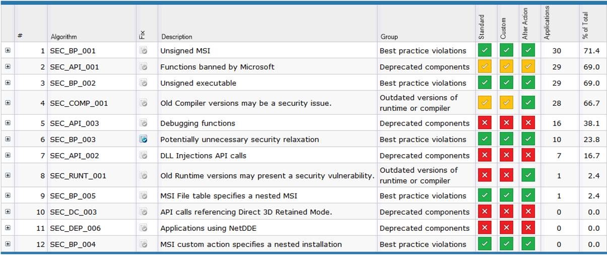607x255 pixels.
Task: Select the DLL Injections API calls description cell
Action: pyautogui.click(x=204, y=156)
